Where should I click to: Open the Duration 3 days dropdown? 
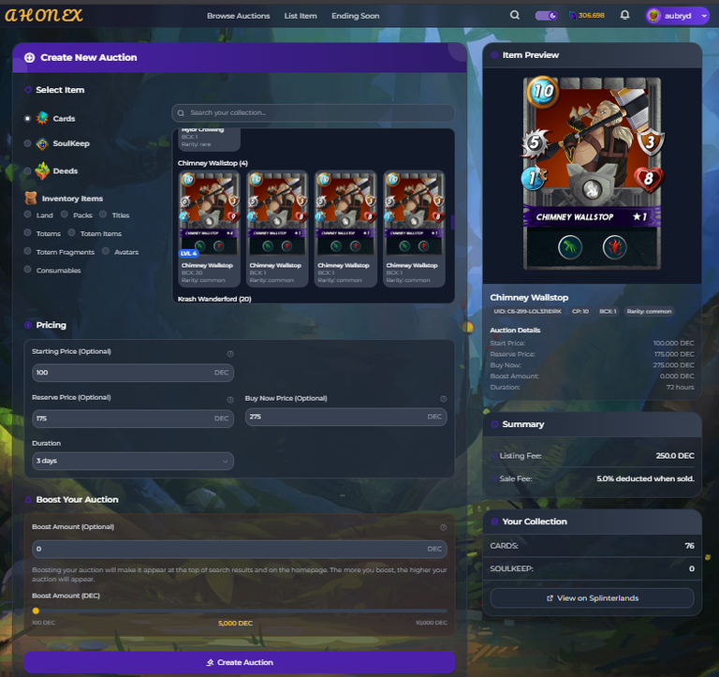pyautogui.click(x=133, y=461)
